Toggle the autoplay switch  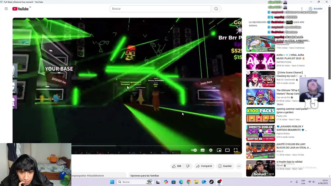tap(194, 150)
